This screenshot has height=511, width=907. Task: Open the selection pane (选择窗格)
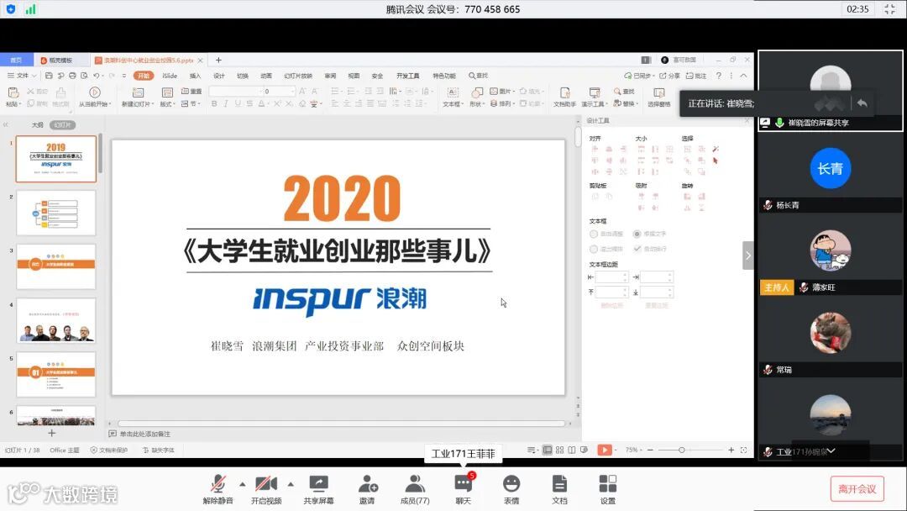click(659, 96)
